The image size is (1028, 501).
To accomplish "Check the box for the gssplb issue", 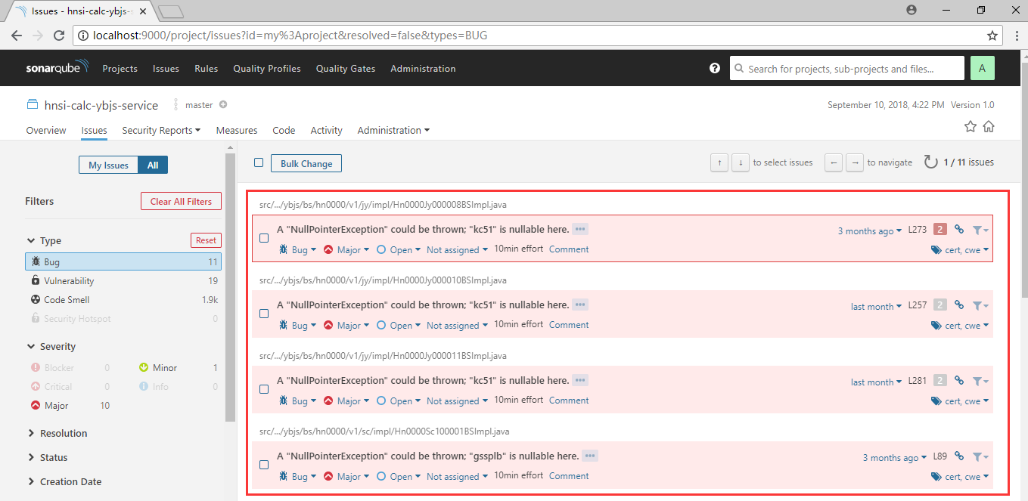I will pos(264,465).
